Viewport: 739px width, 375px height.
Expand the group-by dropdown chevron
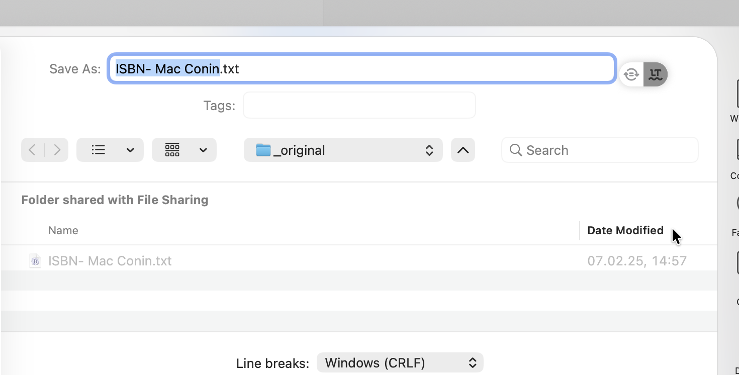(203, 150)
